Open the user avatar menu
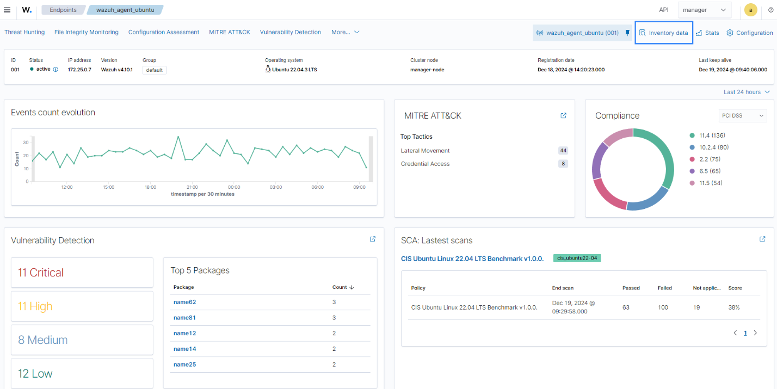The height and width of the screenshot is (389, 777). [x=750, y=10]
